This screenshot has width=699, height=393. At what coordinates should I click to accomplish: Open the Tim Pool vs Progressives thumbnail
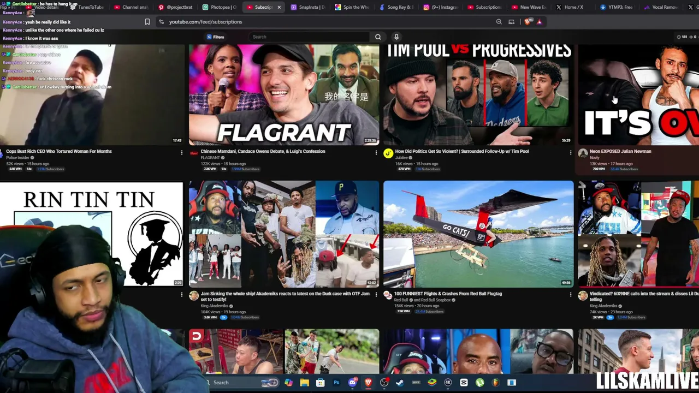478,94
